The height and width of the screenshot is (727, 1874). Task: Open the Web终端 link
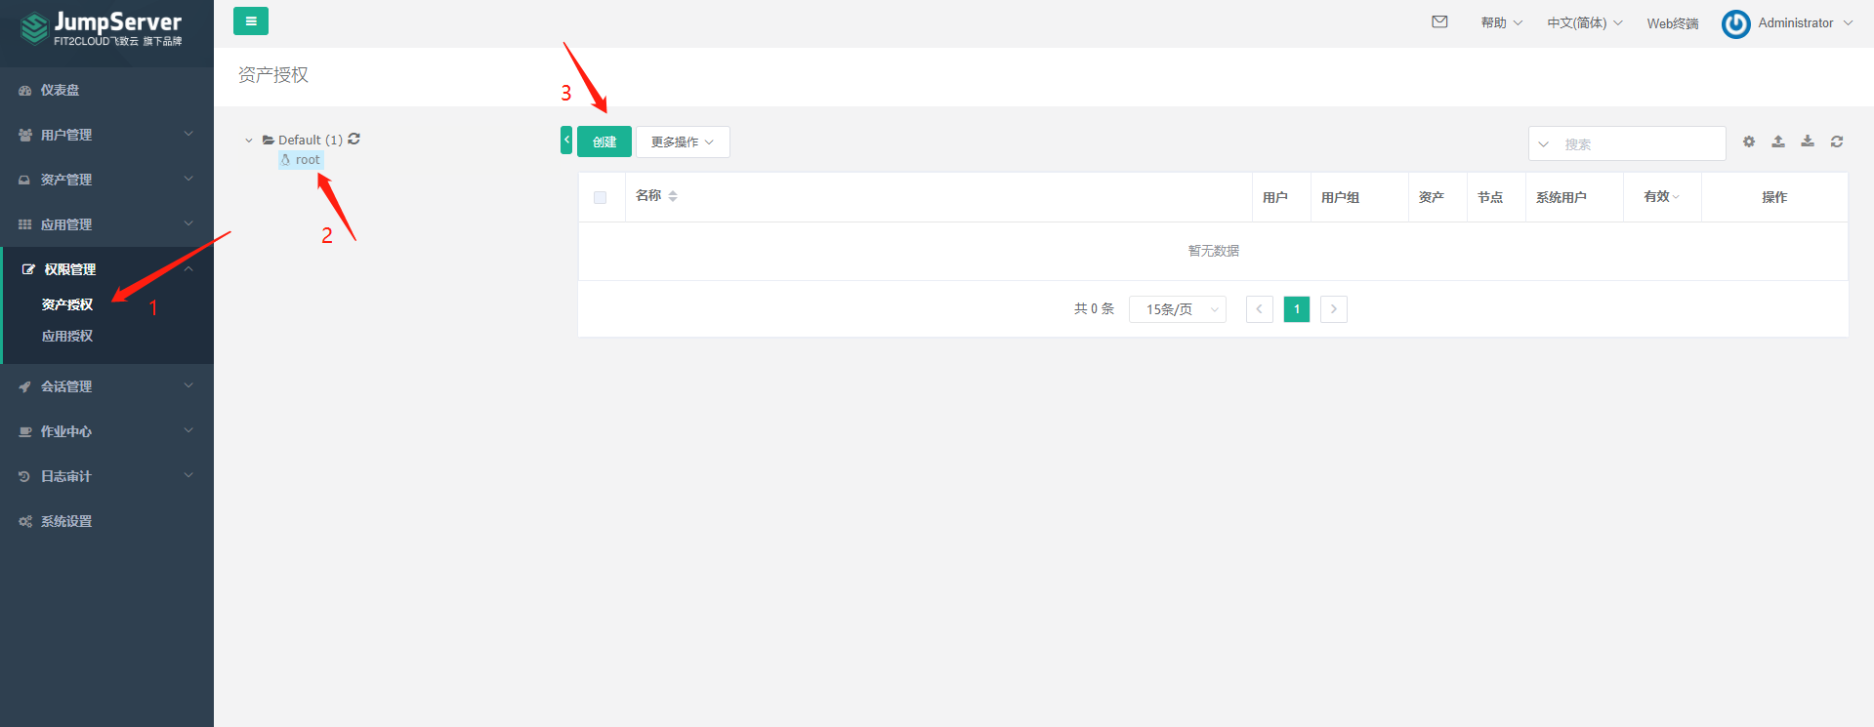pyautogui.click(x=1673, y=23)
